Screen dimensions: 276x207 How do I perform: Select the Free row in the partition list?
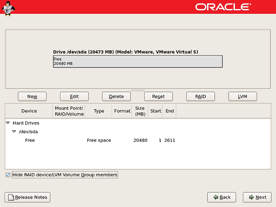pos(138,140)
